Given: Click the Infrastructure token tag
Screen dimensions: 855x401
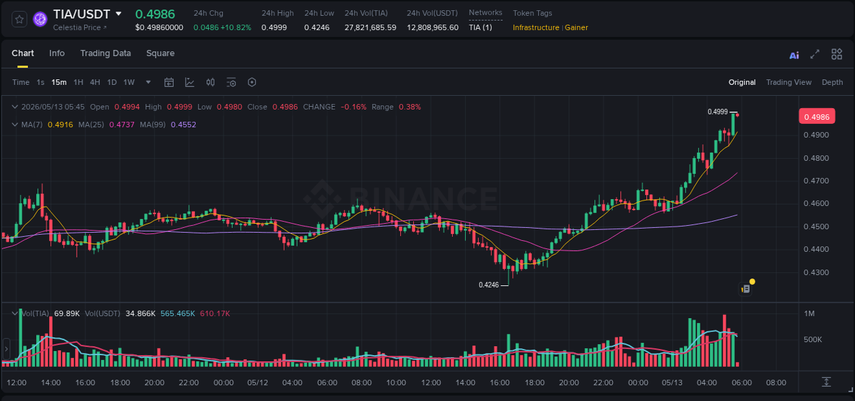Looking at the screenshot, I should [x=536, y=27].
